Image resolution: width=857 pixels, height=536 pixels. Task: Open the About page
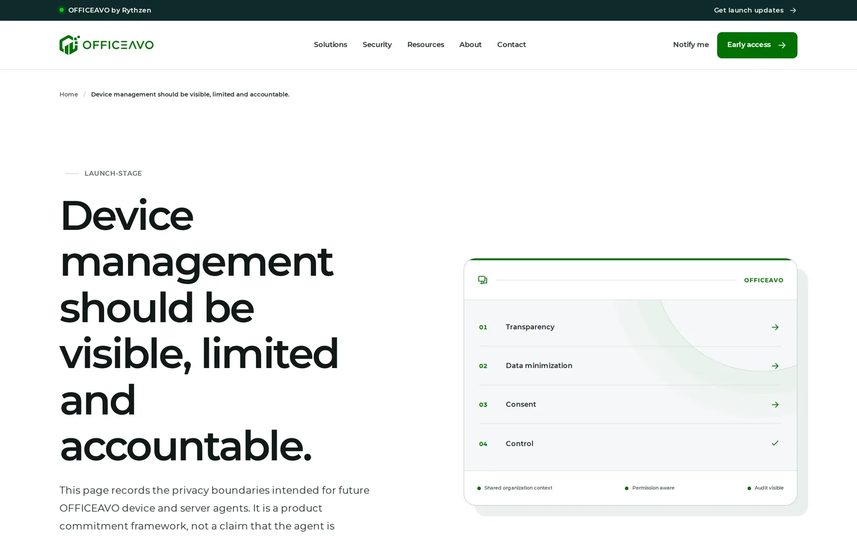coord(470,45)
